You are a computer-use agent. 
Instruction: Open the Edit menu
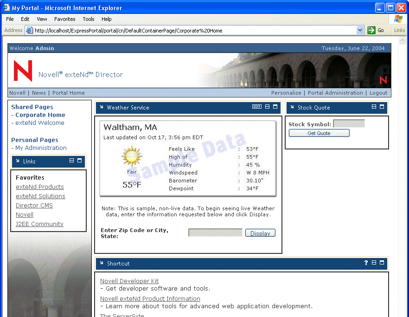point(25,19)
